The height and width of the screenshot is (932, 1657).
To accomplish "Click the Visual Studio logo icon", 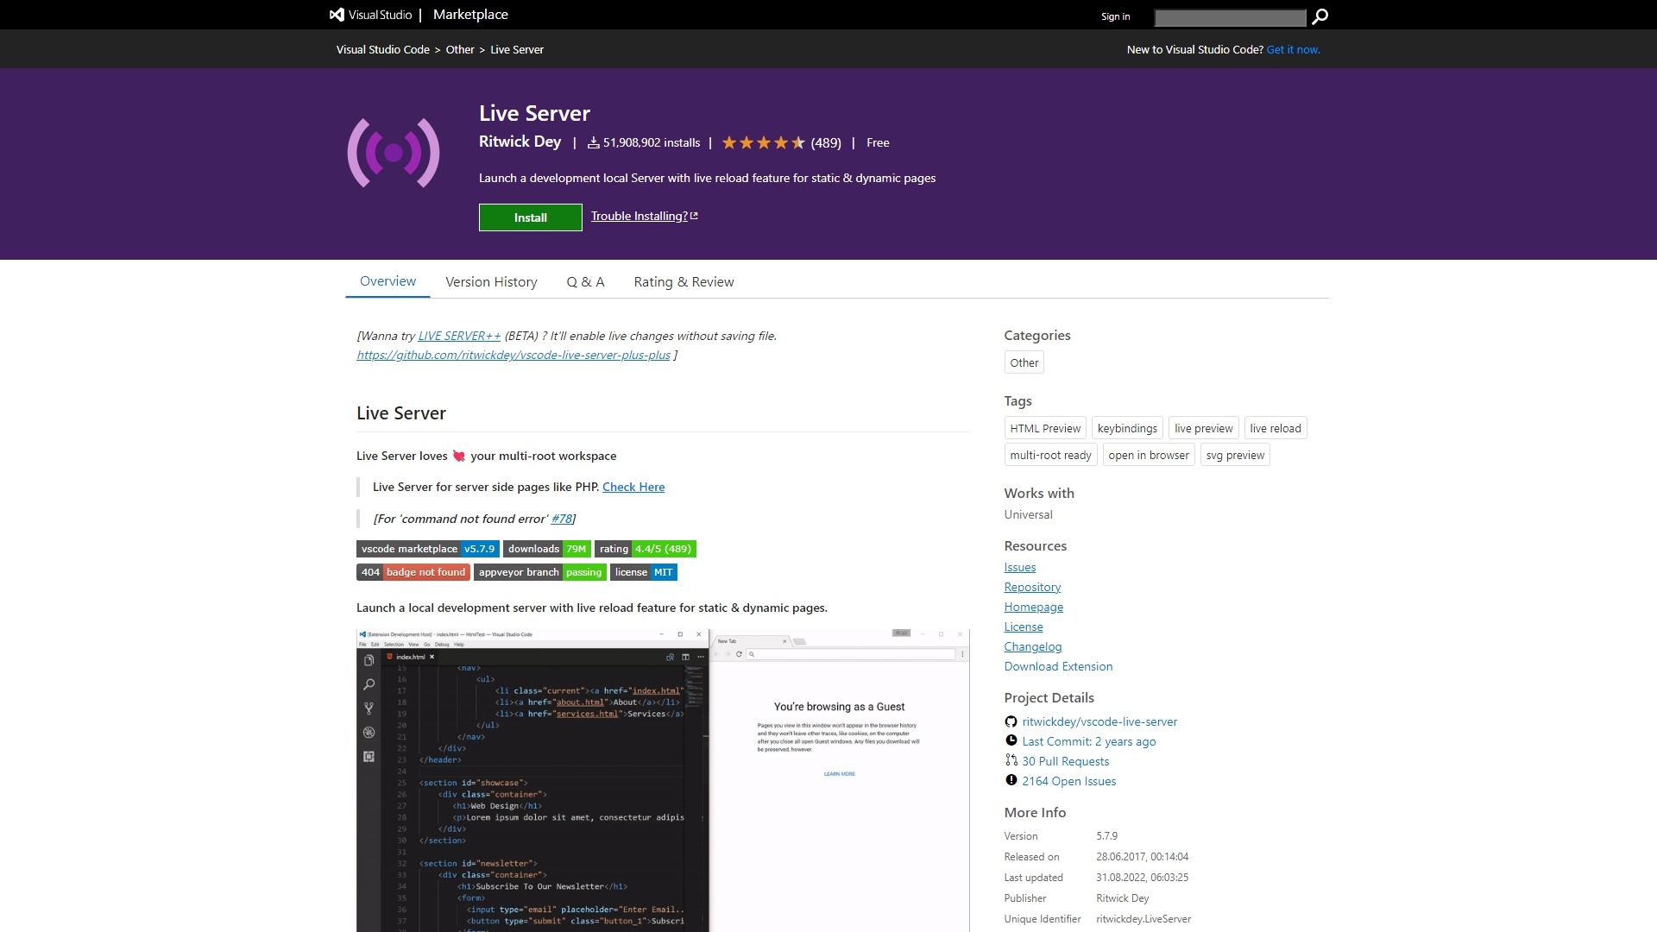I will (337, 15).
